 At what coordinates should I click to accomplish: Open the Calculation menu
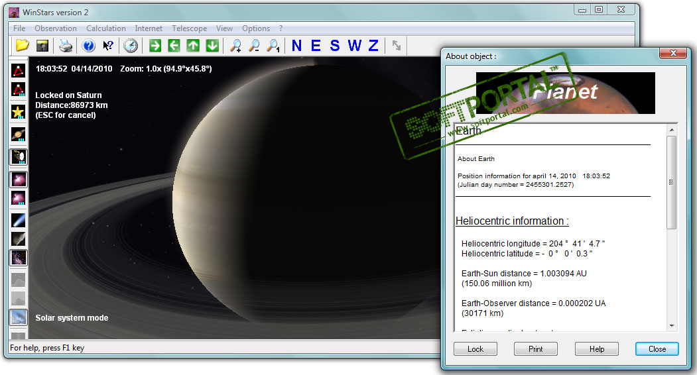106,28
